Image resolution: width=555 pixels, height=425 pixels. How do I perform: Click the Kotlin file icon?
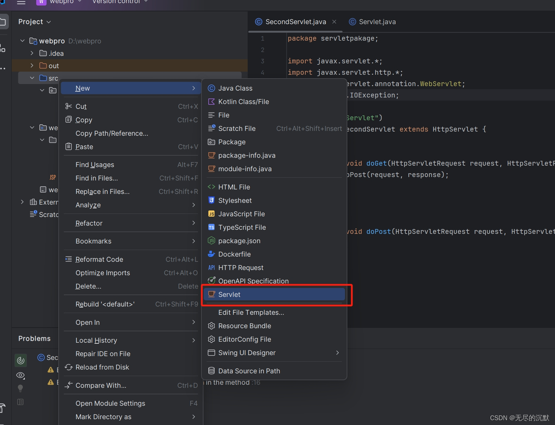211,102
